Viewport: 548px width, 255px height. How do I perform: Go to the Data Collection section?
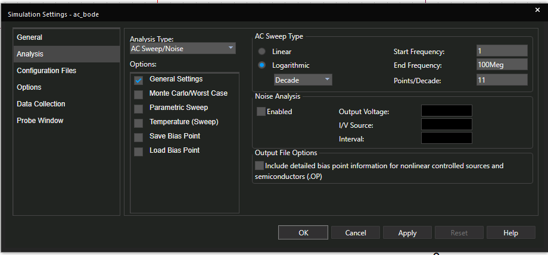[41, 104]
